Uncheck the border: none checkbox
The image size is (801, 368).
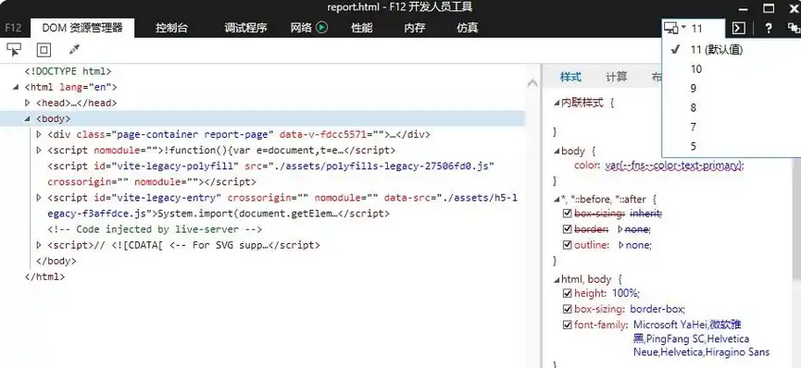[x=567, y=229]
